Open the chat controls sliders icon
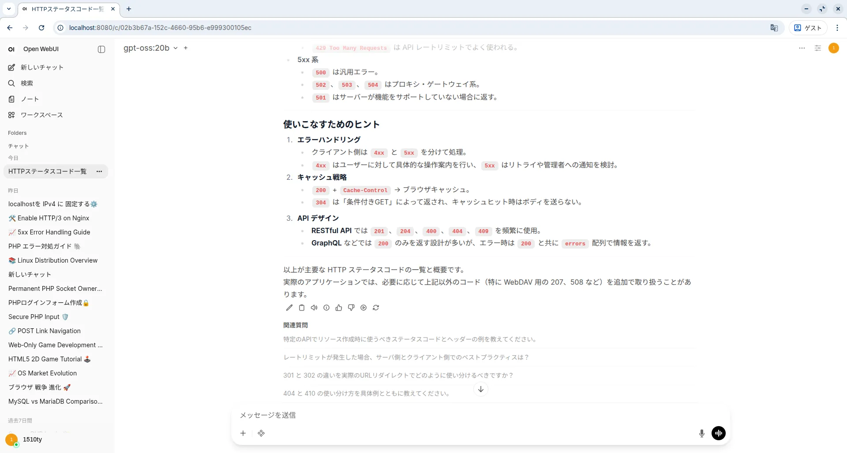Image resolution: width=847 pixels, height=453 pixels. click(818, 48)
